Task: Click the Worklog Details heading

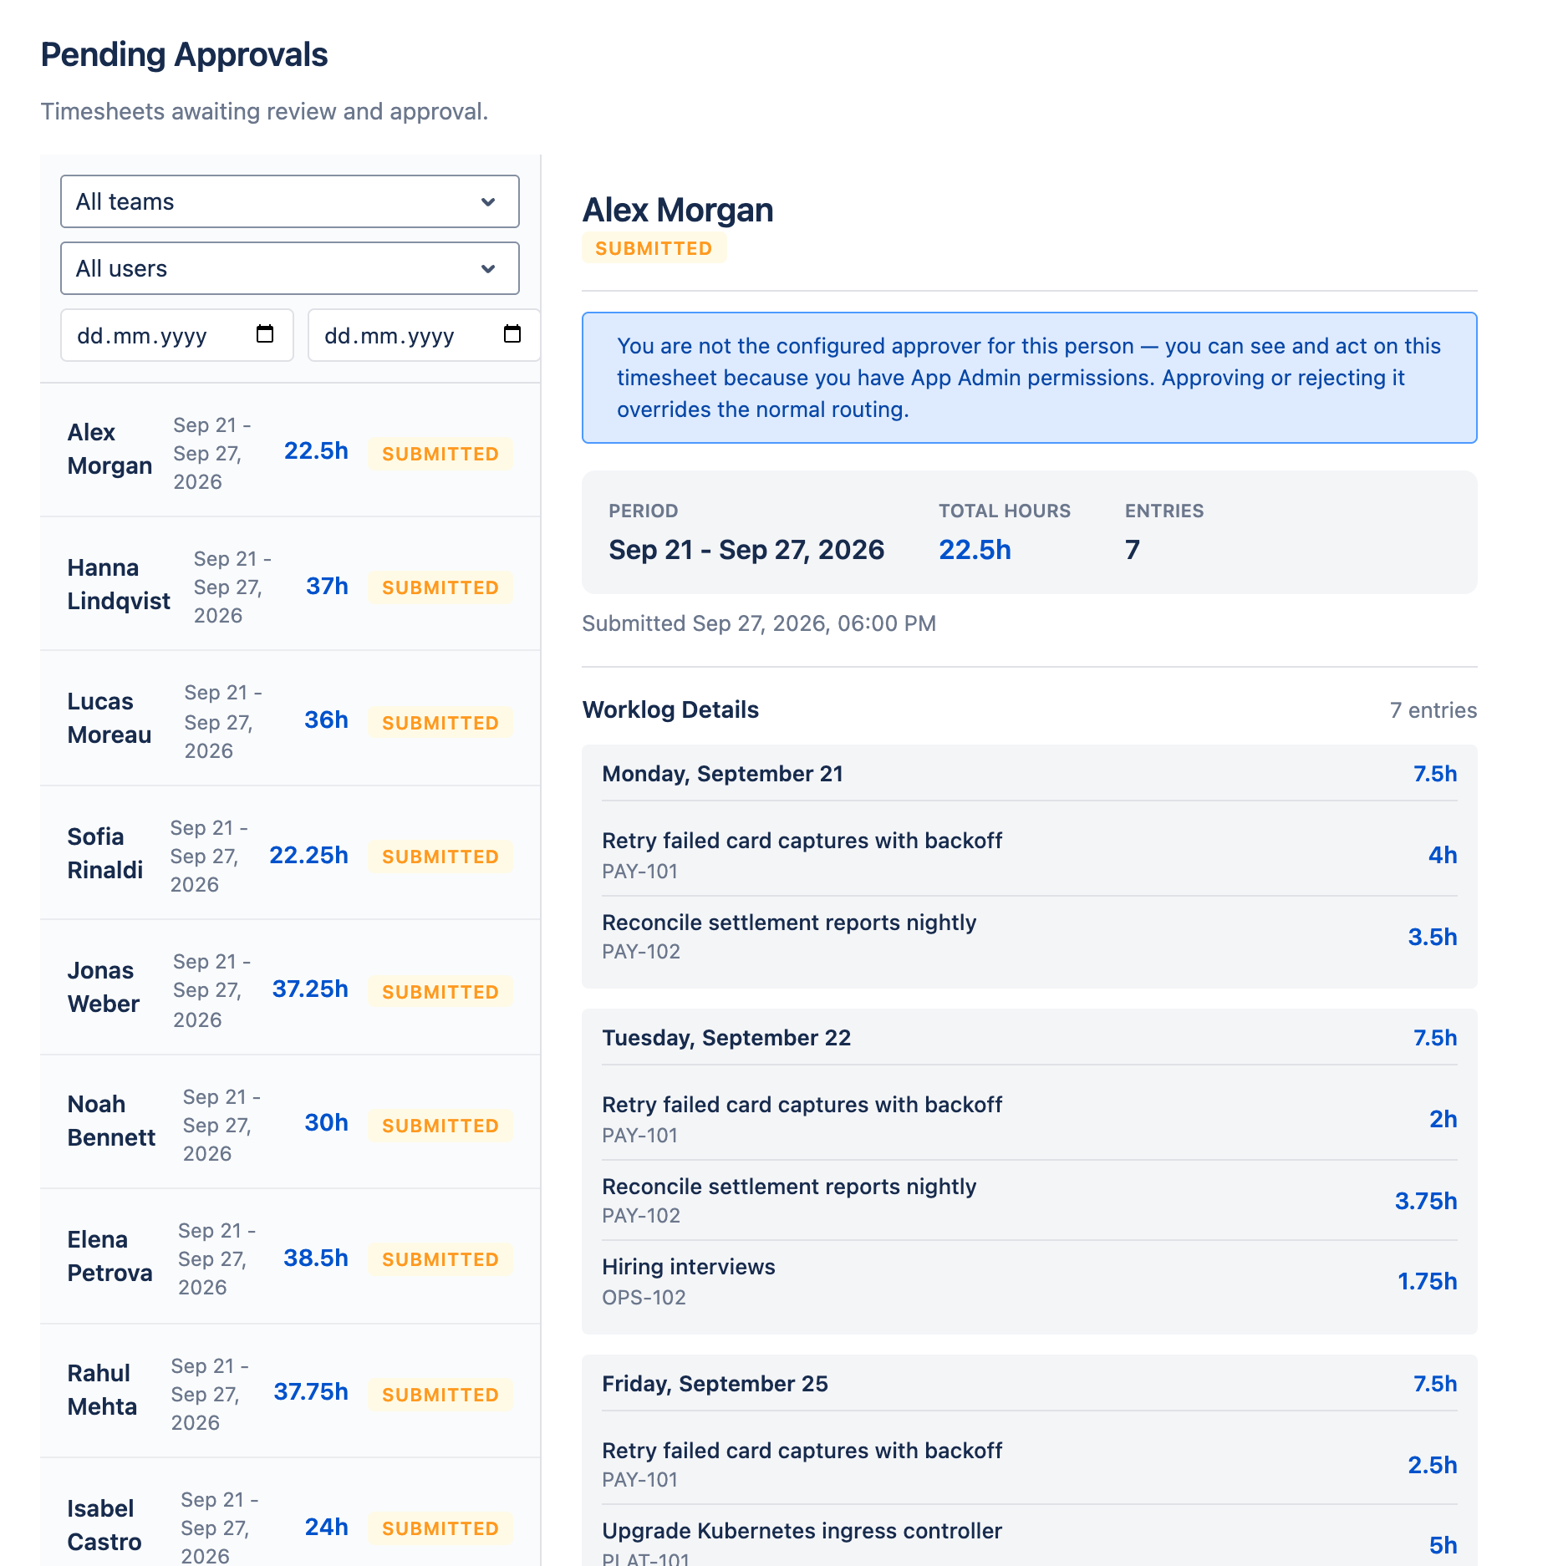Action: 670,709
